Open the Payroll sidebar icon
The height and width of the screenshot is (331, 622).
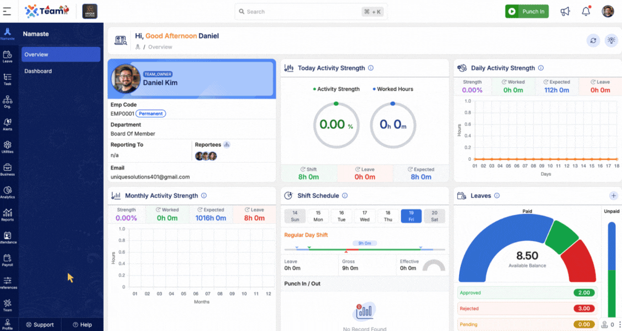click(x=7, y=260)
